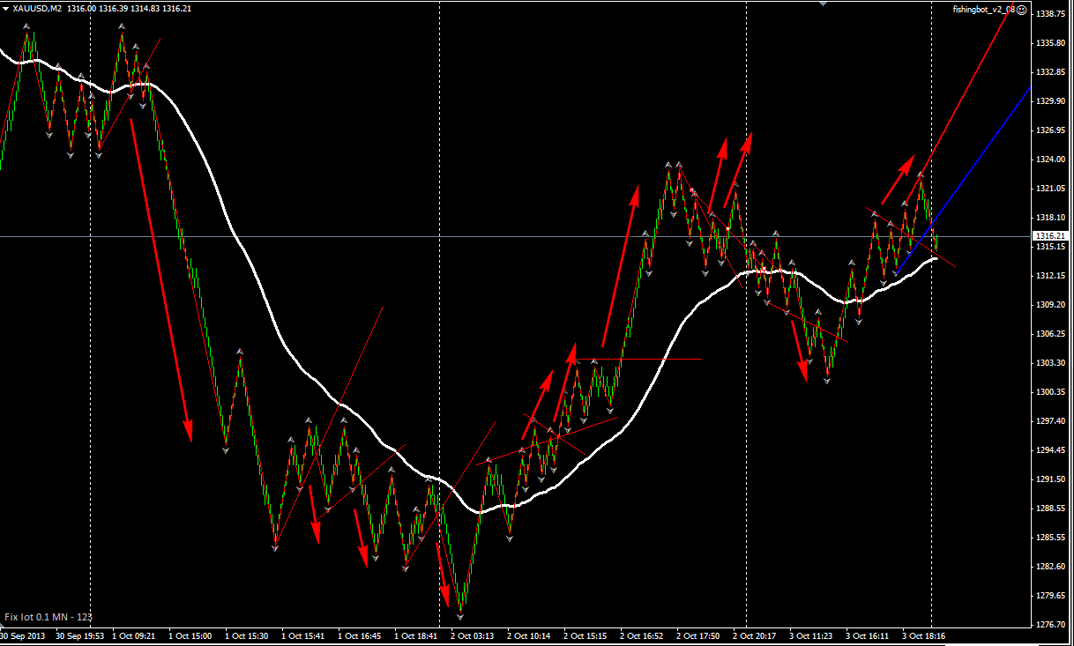Click the 1306.25 price axis label
The height and width of the screenshot is (646, 1074).
[x=1051, y=334]
